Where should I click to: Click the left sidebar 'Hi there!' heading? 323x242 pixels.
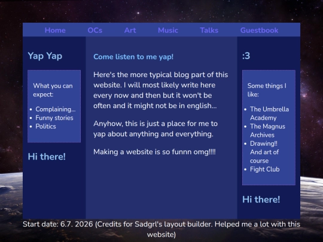tap(47, 157)
